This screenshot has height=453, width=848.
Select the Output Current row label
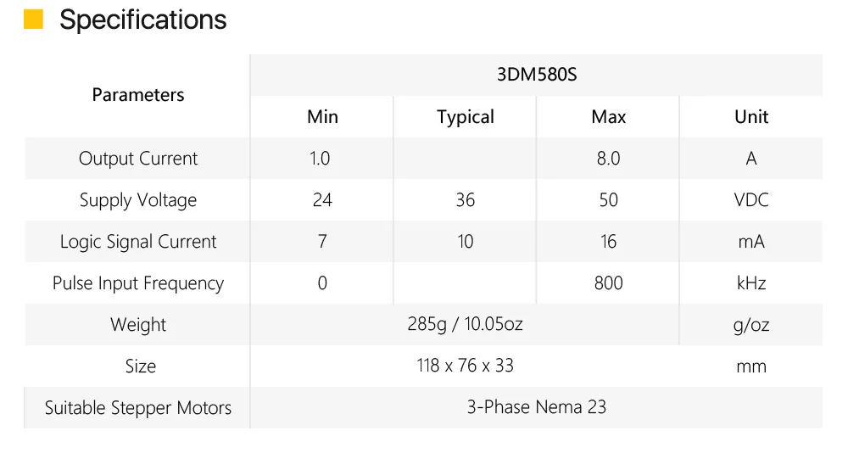point(138,159)
